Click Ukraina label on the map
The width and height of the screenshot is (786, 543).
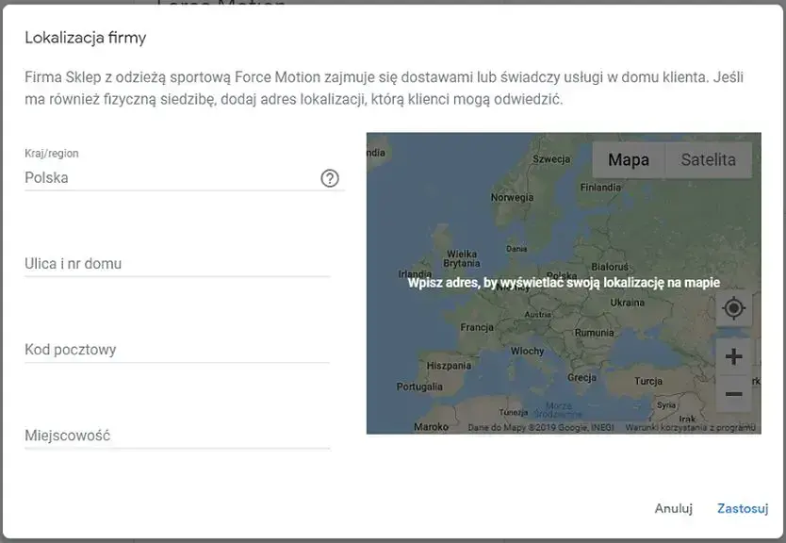[x=627, y=303]
